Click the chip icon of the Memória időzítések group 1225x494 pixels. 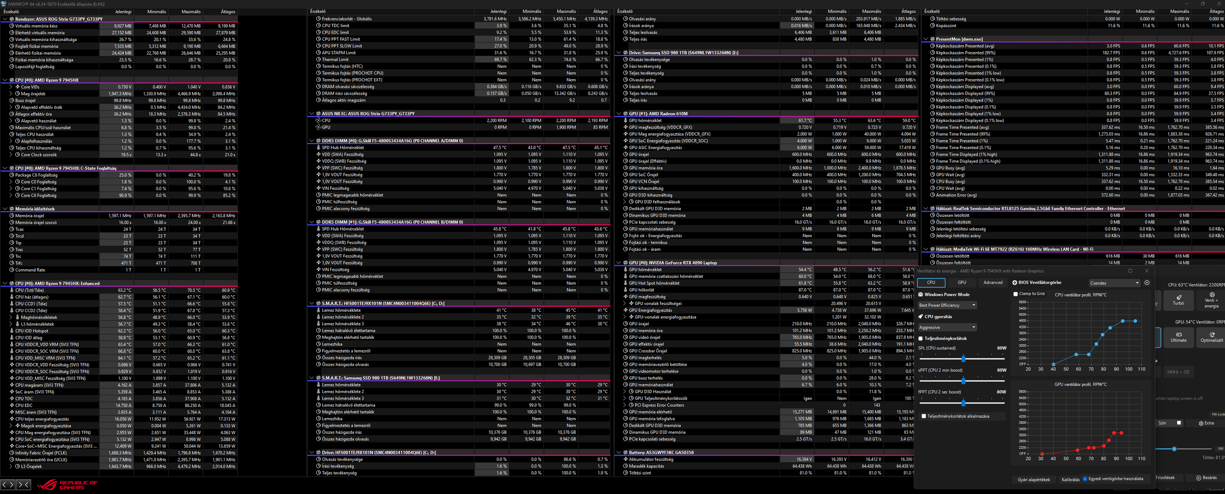[x=12, y=209]
